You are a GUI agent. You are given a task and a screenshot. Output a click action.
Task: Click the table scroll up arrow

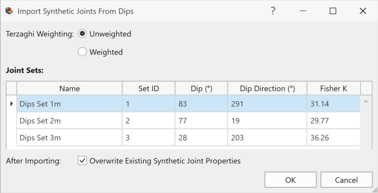pyautogui.click(x=366, y=101)
